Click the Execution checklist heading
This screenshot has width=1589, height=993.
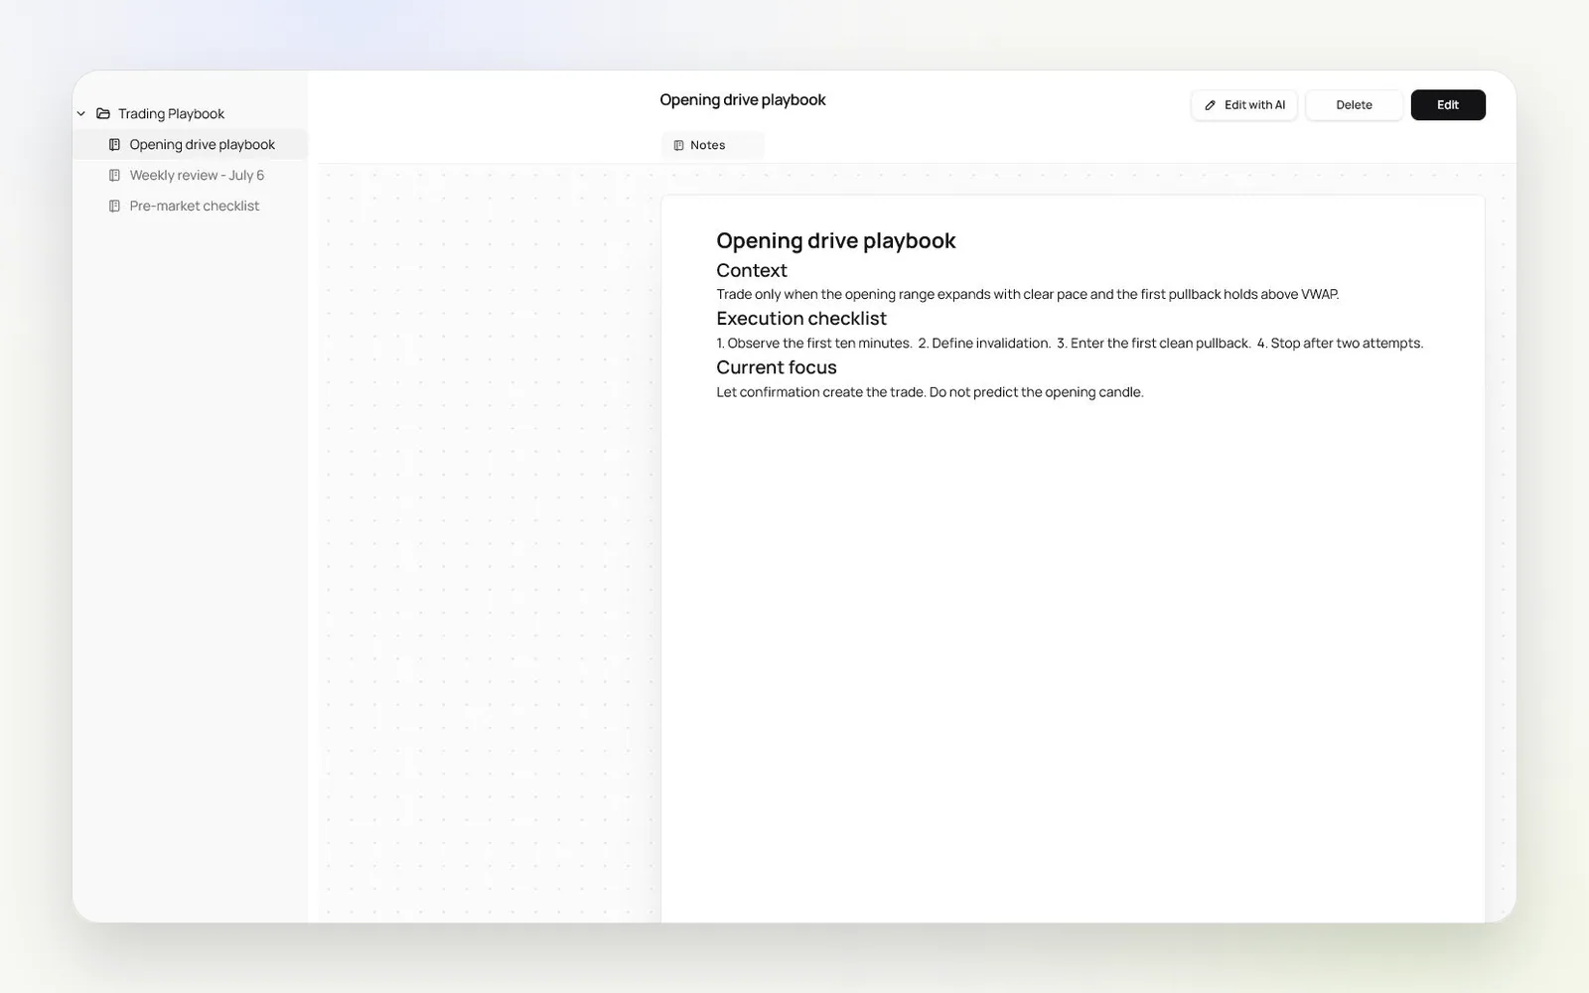[801, 319]
